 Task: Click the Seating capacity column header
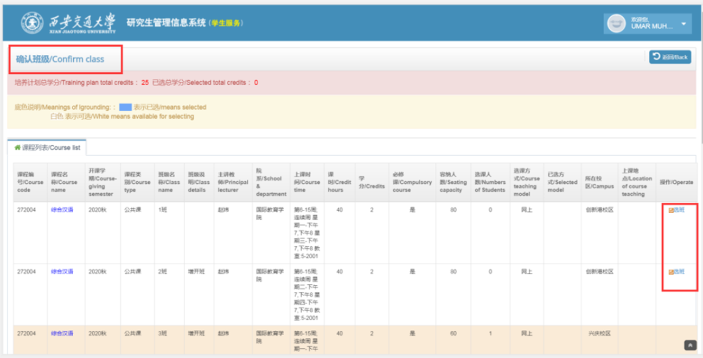453,183
